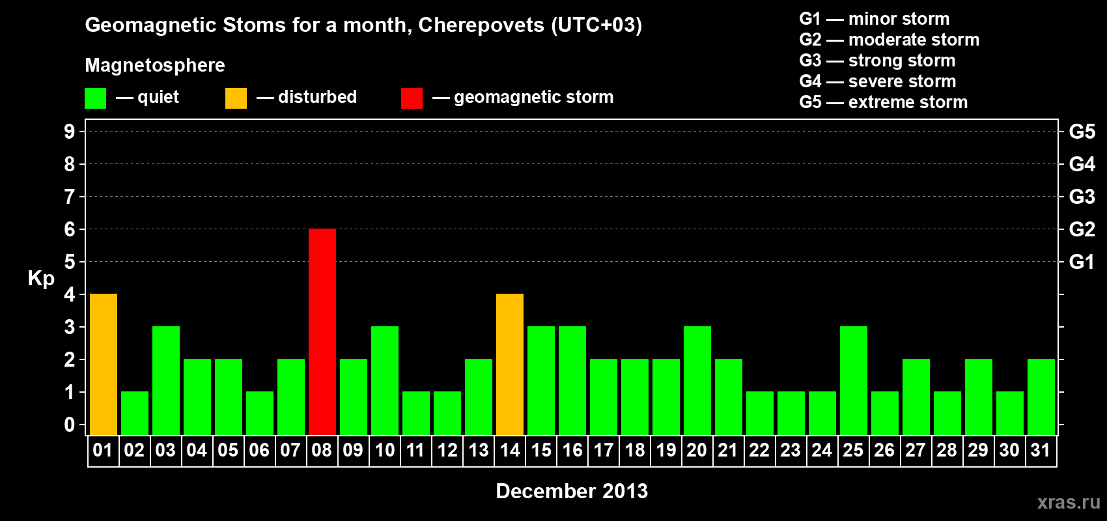Image resolution: width=1107 pixels, height=521 pixels.
Task: Click the Kp value 6 on the left axis
Action: click(x=70, y=229)
